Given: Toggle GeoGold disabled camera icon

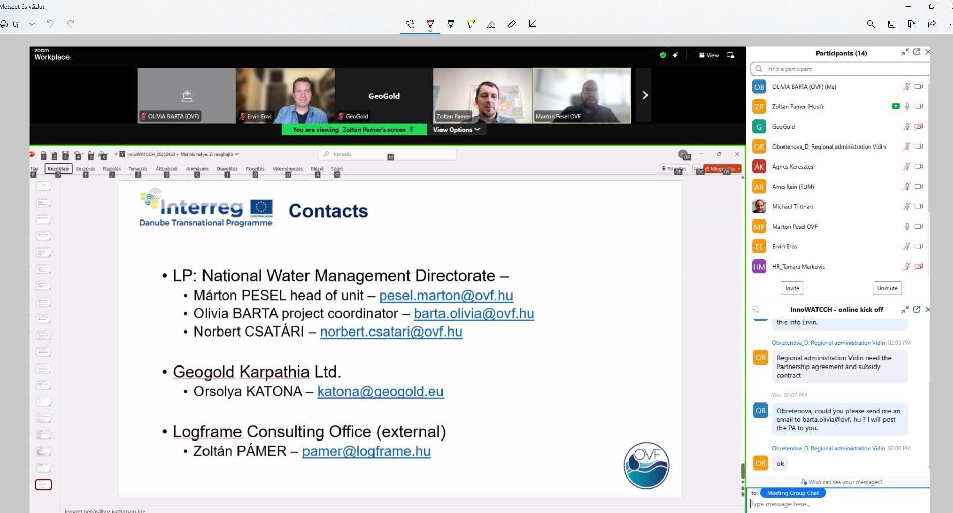Looking at the screenshot, I should click(918, 127).
